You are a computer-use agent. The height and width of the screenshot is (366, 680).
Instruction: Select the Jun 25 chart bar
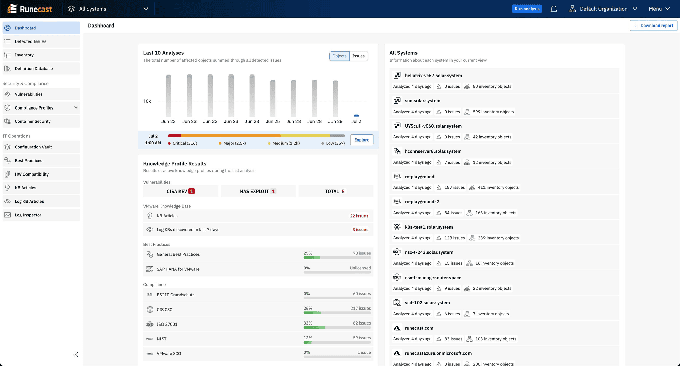[273, 99]
